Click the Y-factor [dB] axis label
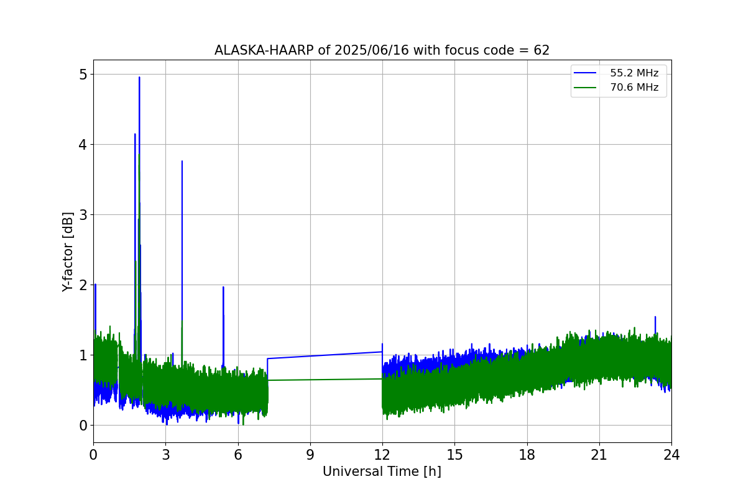This screenshot has height=497, width=746. click(68, 252)
